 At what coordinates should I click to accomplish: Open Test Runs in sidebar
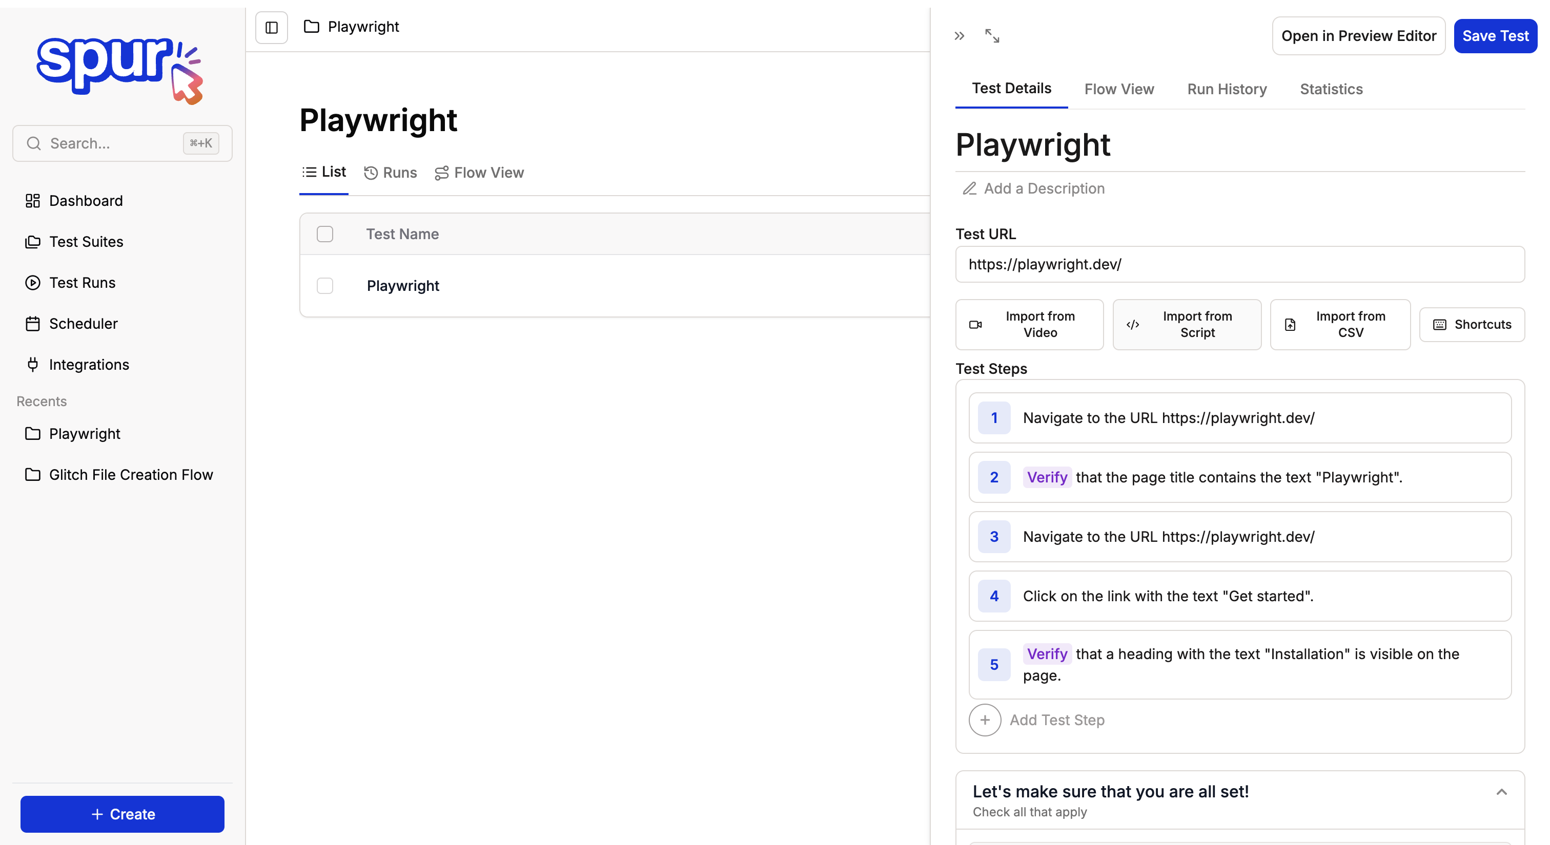[x=82, y=283]
